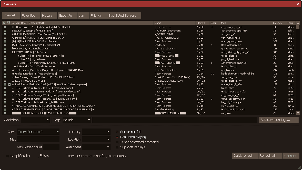Open the Game filter dropdown
The image size is (302, 170).
[38, 132]
